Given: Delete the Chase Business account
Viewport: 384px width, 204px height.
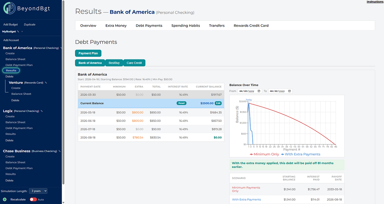Looking at the screenshot, I should (x=9, y=180).
